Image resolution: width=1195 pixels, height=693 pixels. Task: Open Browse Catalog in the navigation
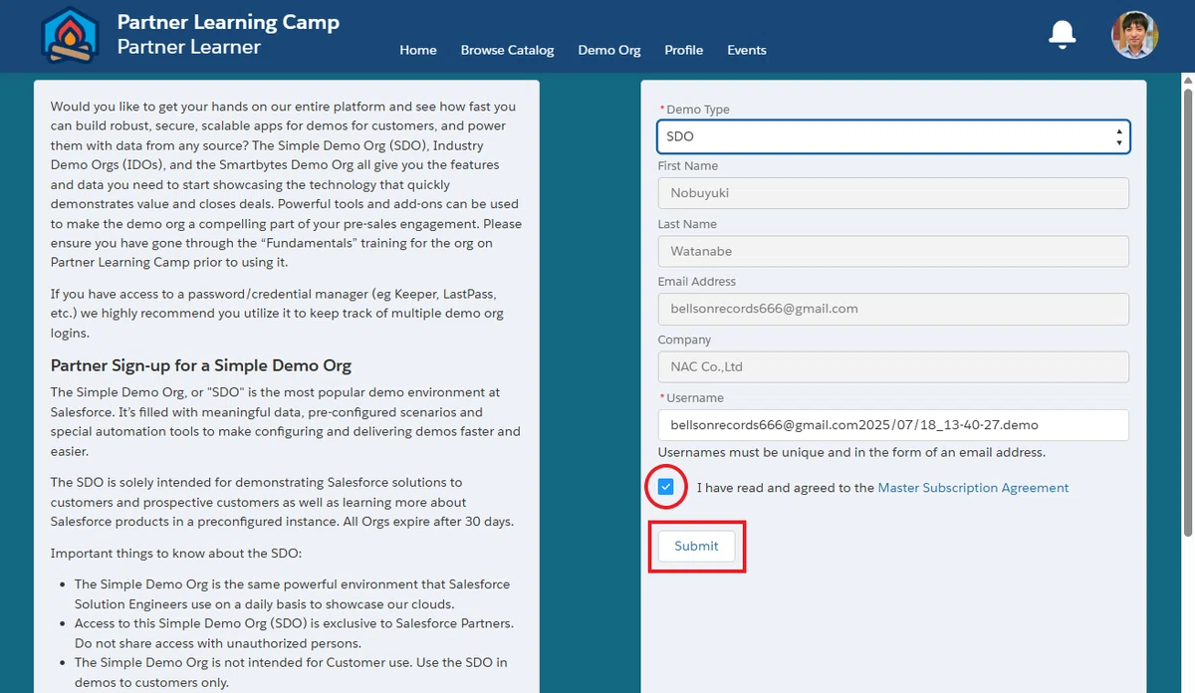507,50
